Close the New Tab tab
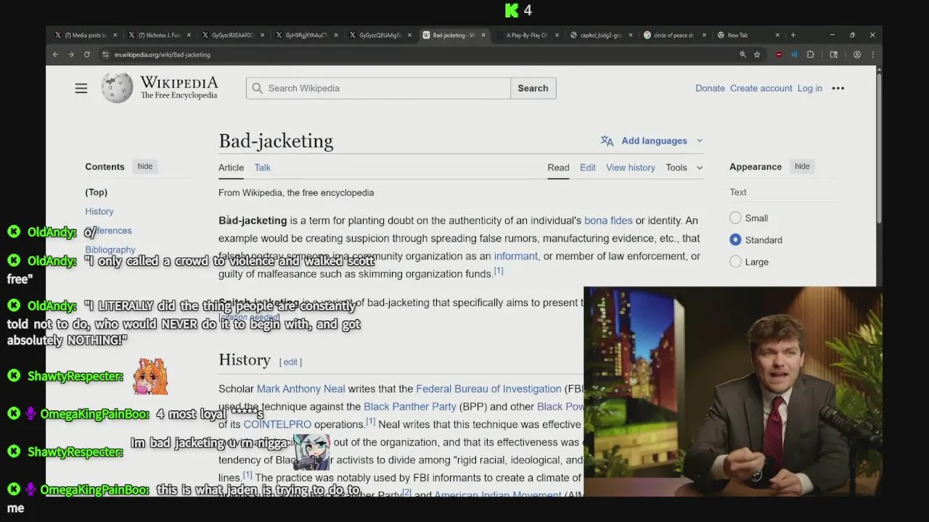 777,35
